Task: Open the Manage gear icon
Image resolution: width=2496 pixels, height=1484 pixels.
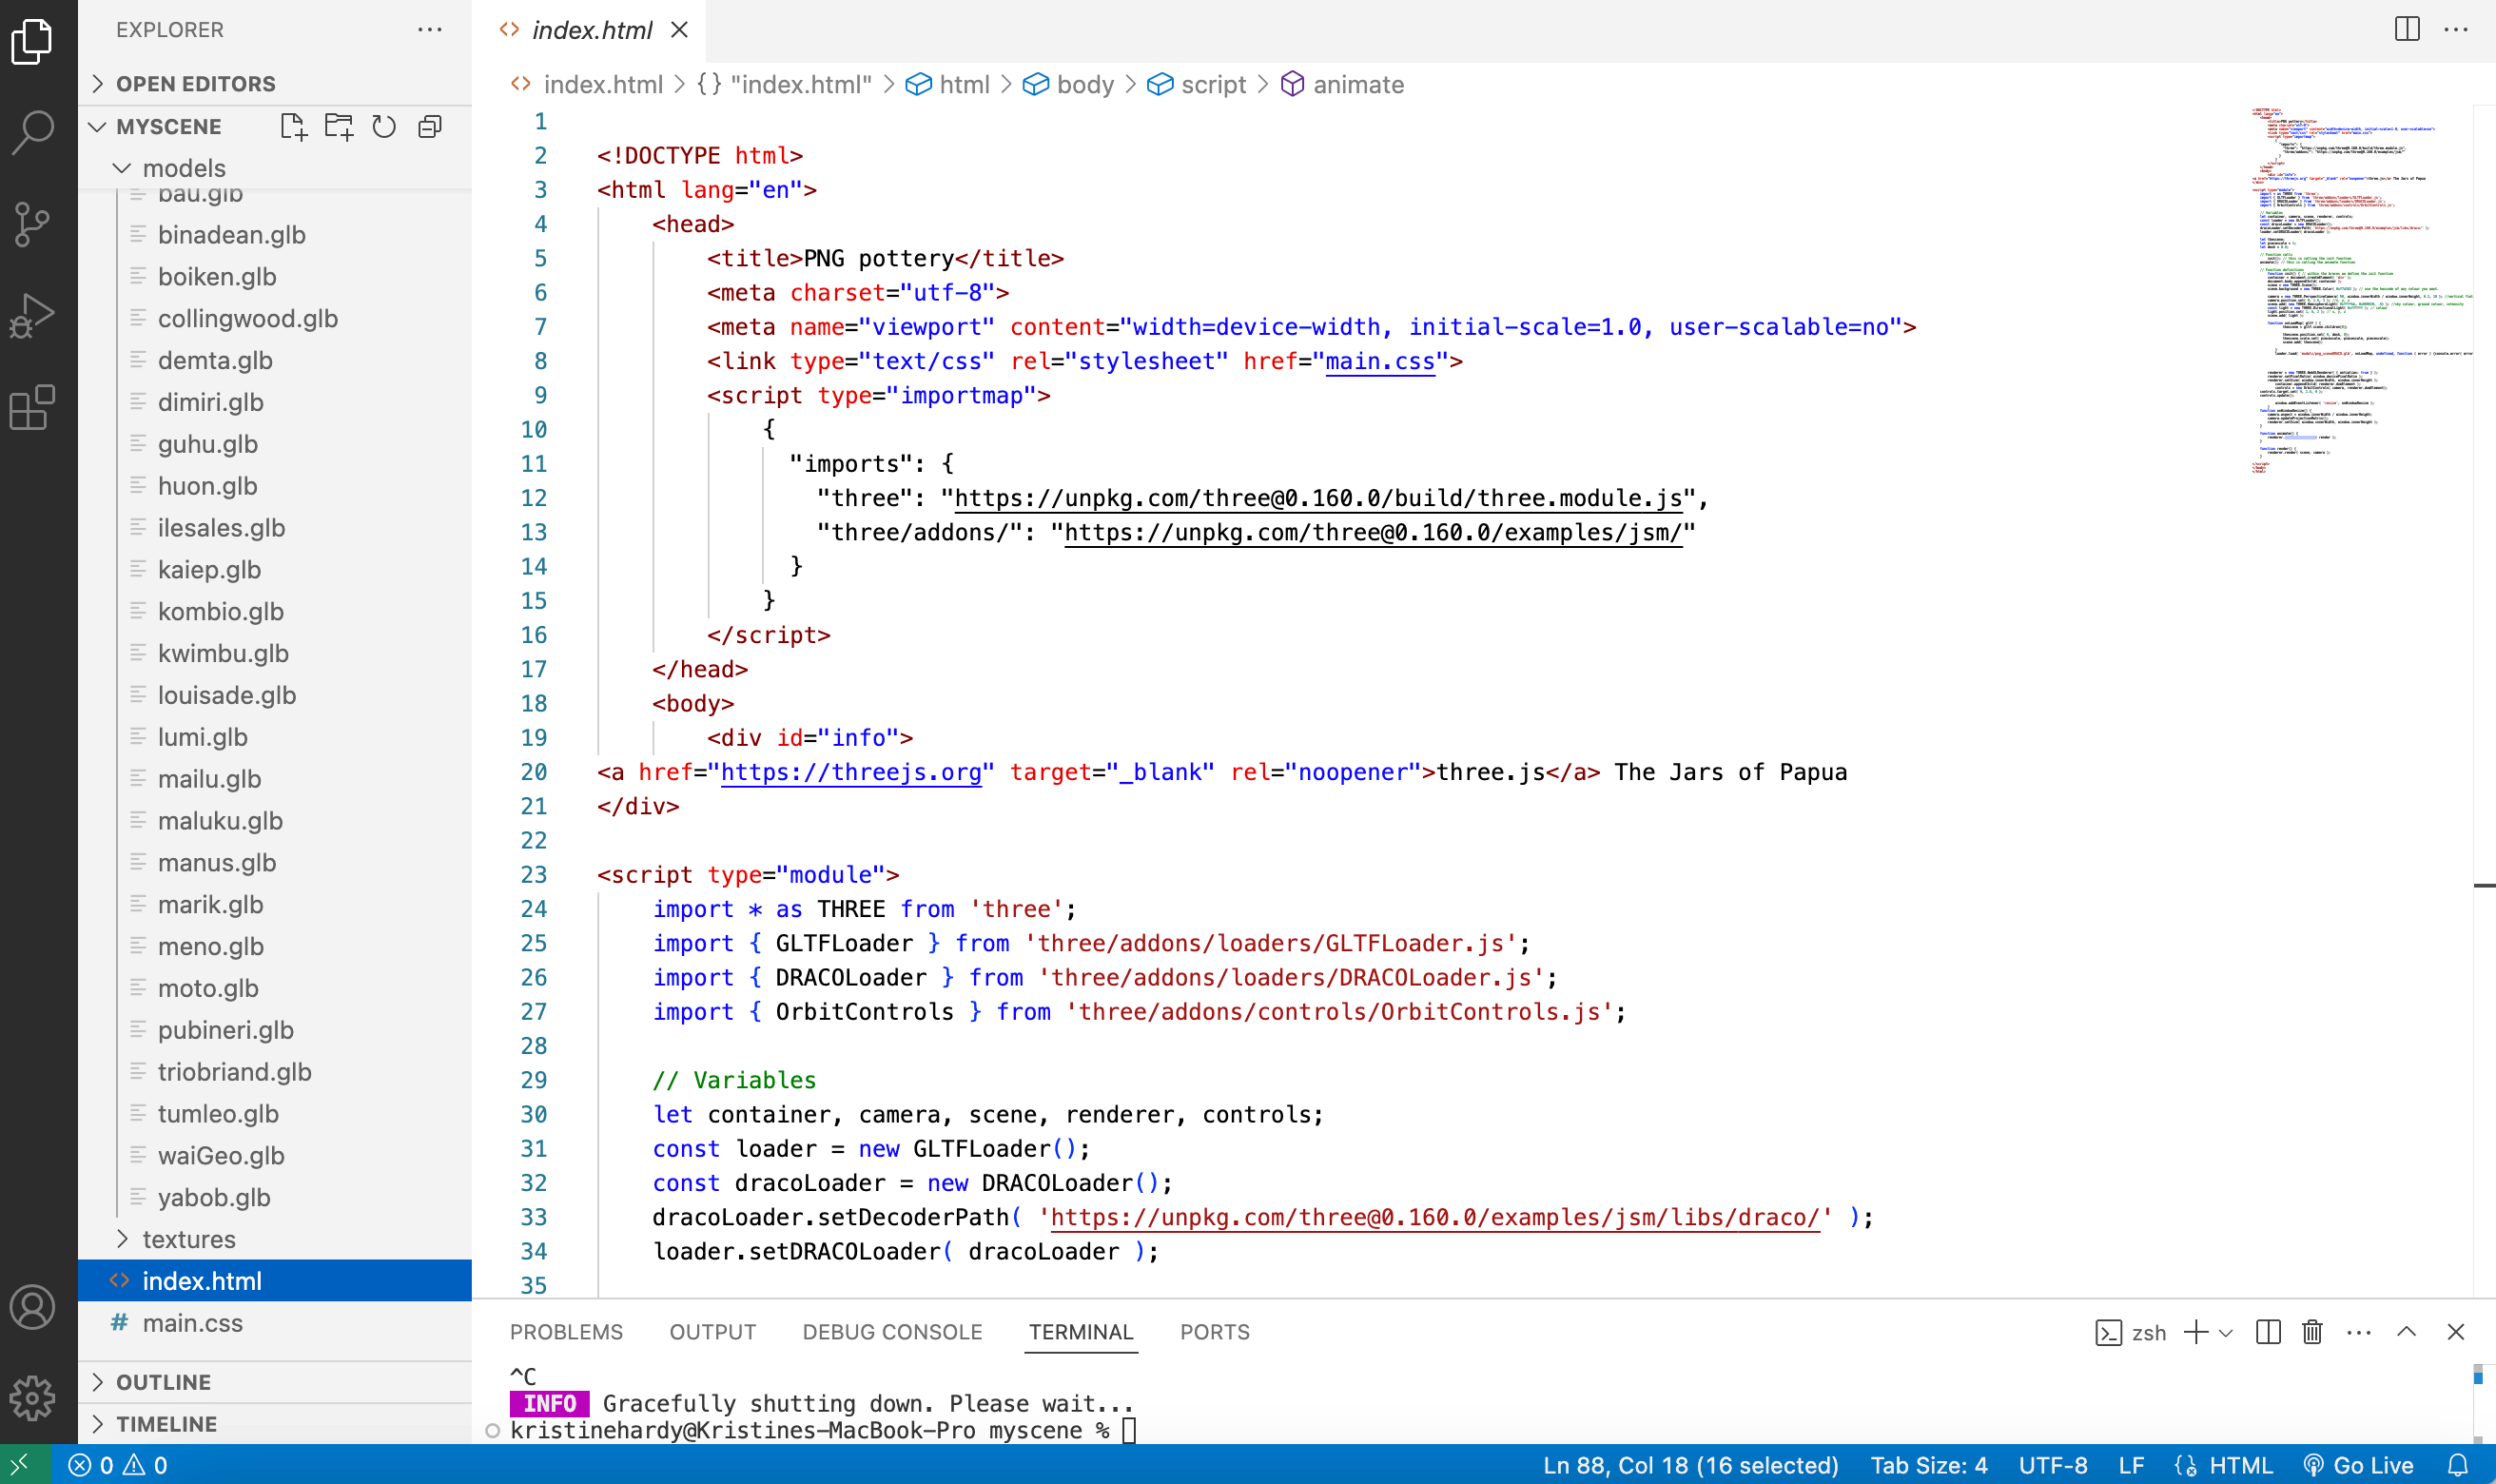Action: coord(33,1398)
